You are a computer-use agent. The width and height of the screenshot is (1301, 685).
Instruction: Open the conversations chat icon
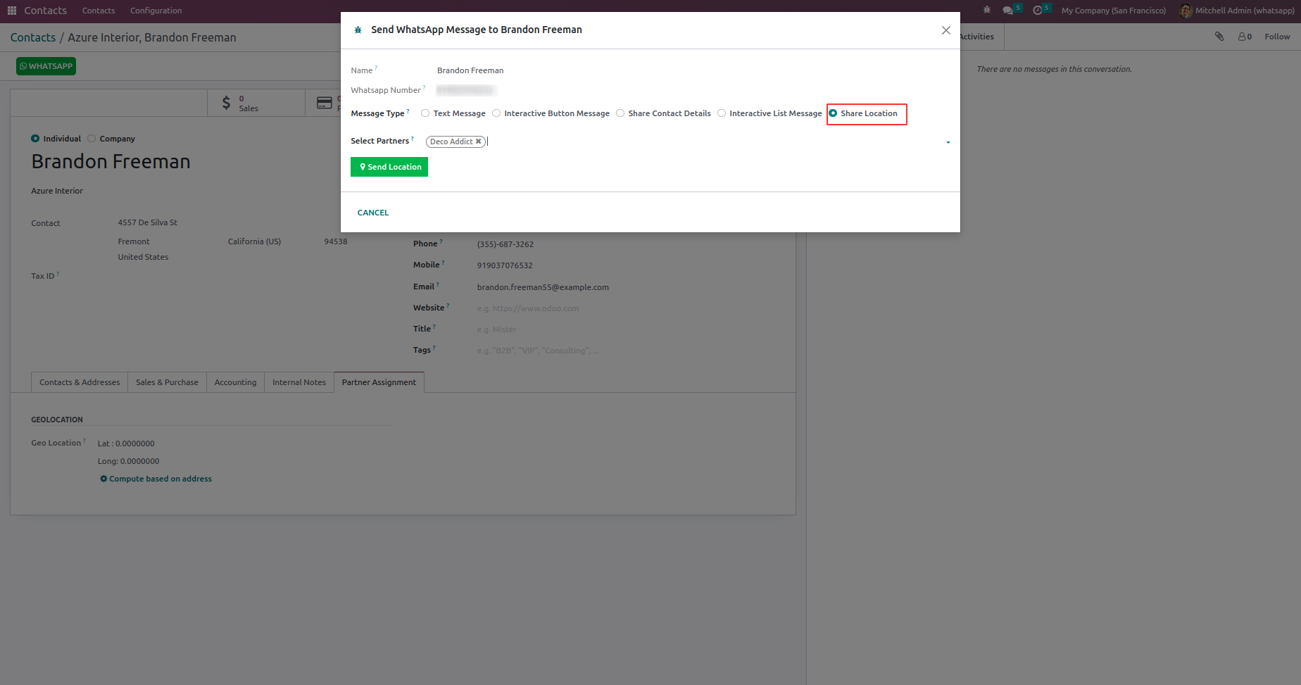[1008, 11]
